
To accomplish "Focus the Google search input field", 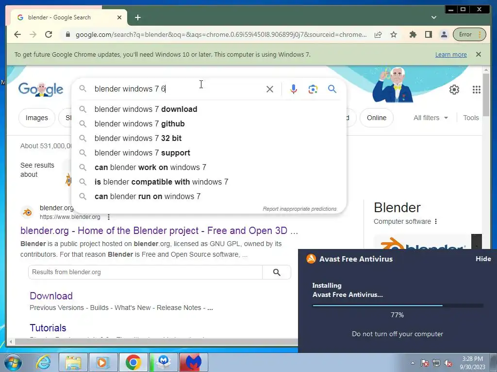I will click(x=178, y=89).
